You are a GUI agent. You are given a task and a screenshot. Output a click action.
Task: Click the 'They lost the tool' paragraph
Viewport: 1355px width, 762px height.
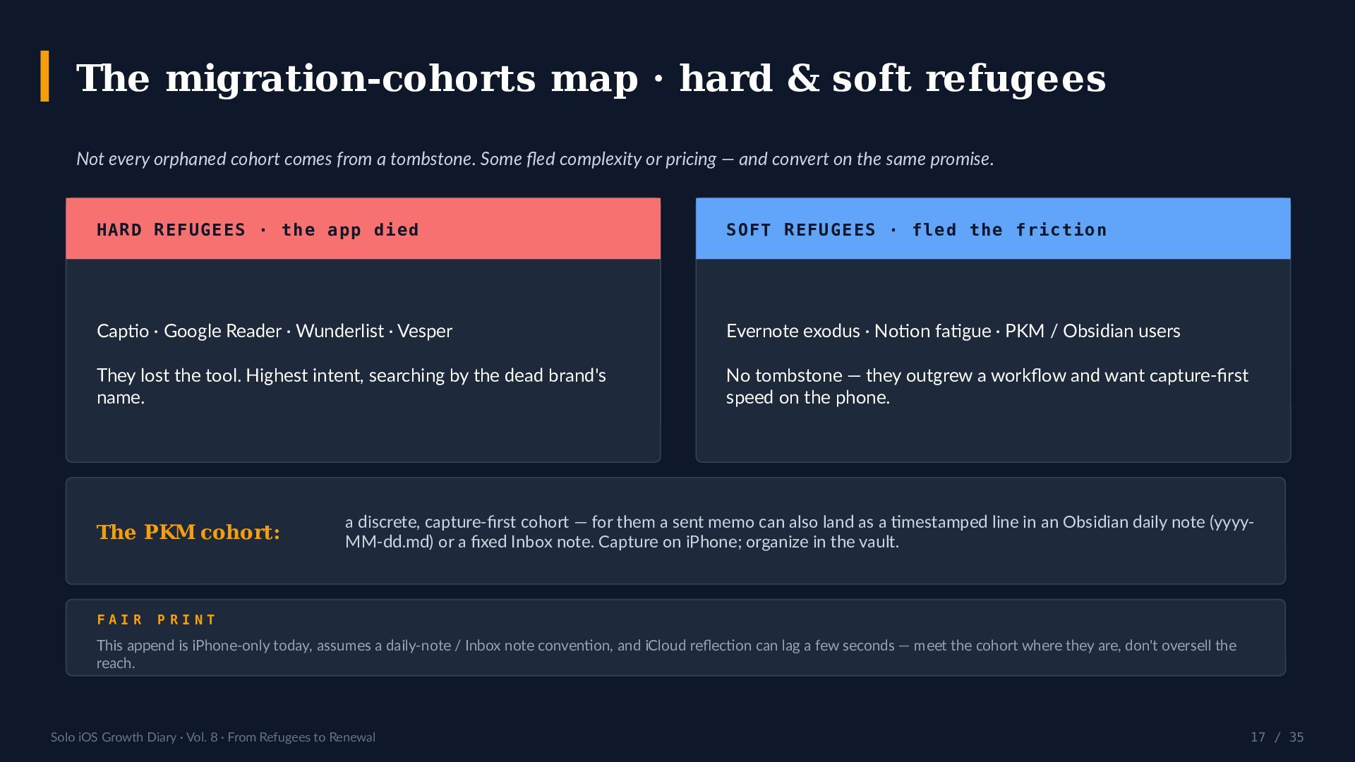[351, 386]
